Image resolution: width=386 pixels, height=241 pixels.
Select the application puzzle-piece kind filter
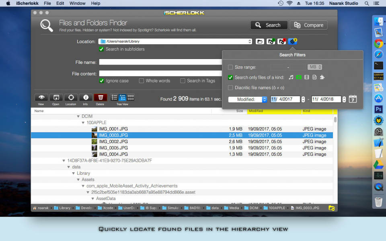322,78
